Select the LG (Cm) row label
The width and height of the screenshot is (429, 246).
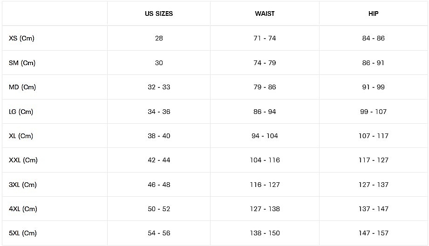[x=21, y=112]
